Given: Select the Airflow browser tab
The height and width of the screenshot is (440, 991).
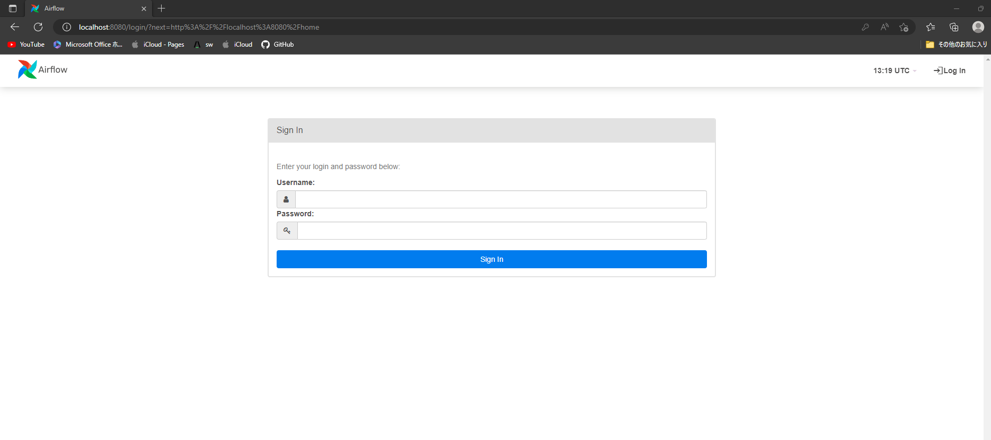Looking at the screenshot, I should click(x=85, y=8).
